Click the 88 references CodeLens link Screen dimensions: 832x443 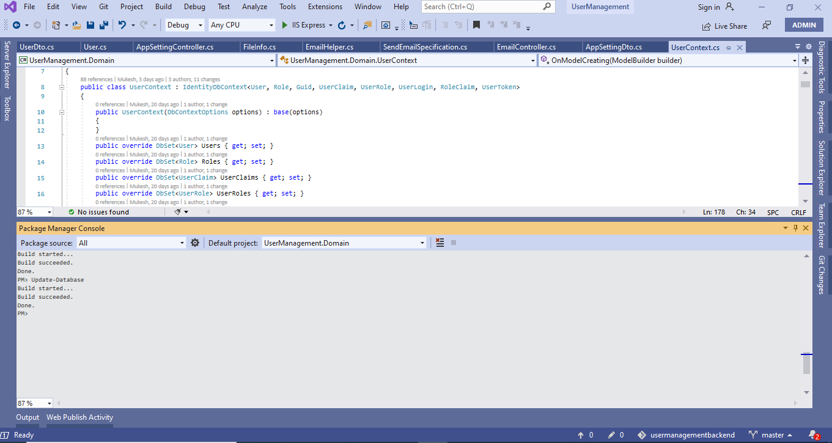[97, 79]
